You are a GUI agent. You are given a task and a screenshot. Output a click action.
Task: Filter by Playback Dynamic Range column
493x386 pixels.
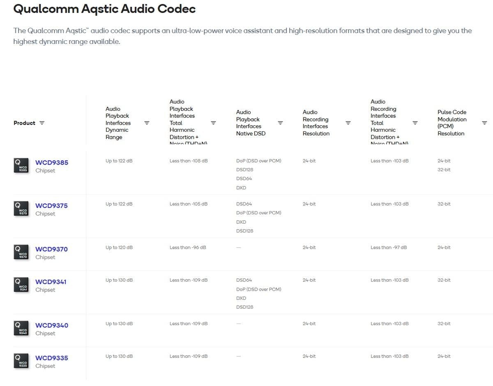(147, 123)
